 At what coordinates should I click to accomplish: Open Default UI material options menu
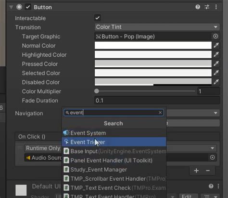click(218, 186)
